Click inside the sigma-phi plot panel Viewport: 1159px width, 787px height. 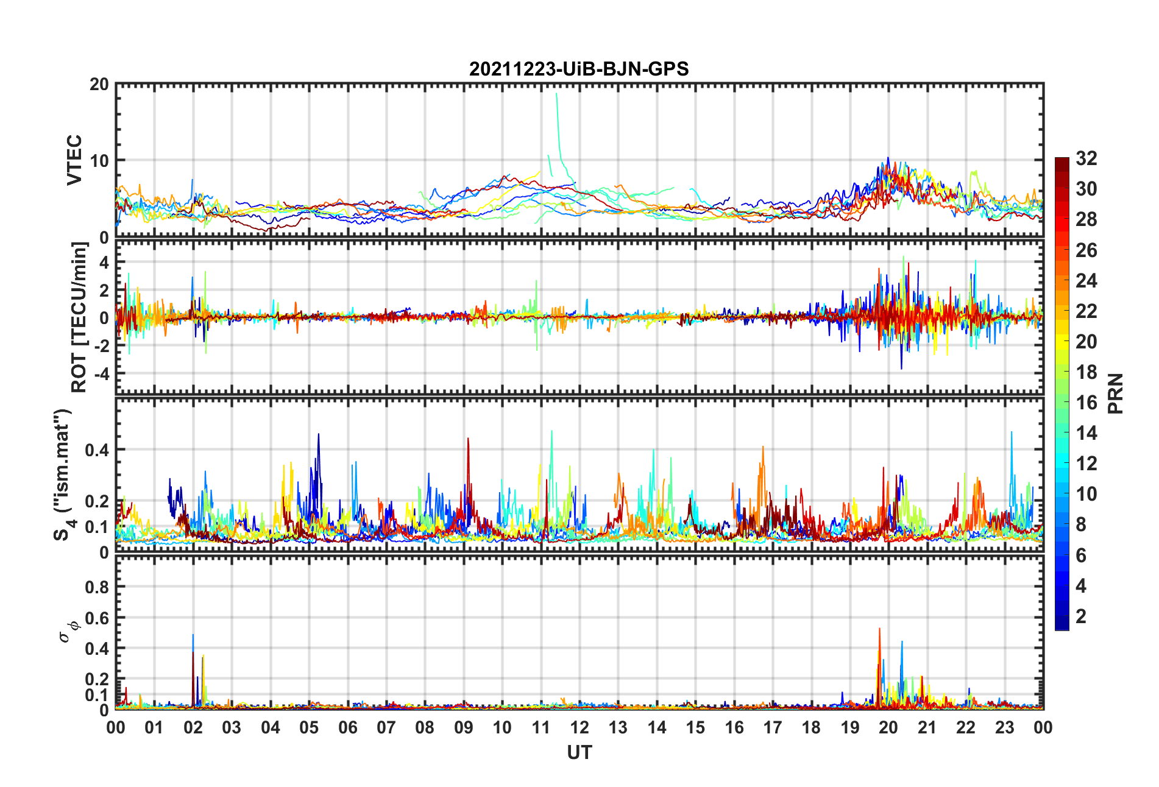579,633
